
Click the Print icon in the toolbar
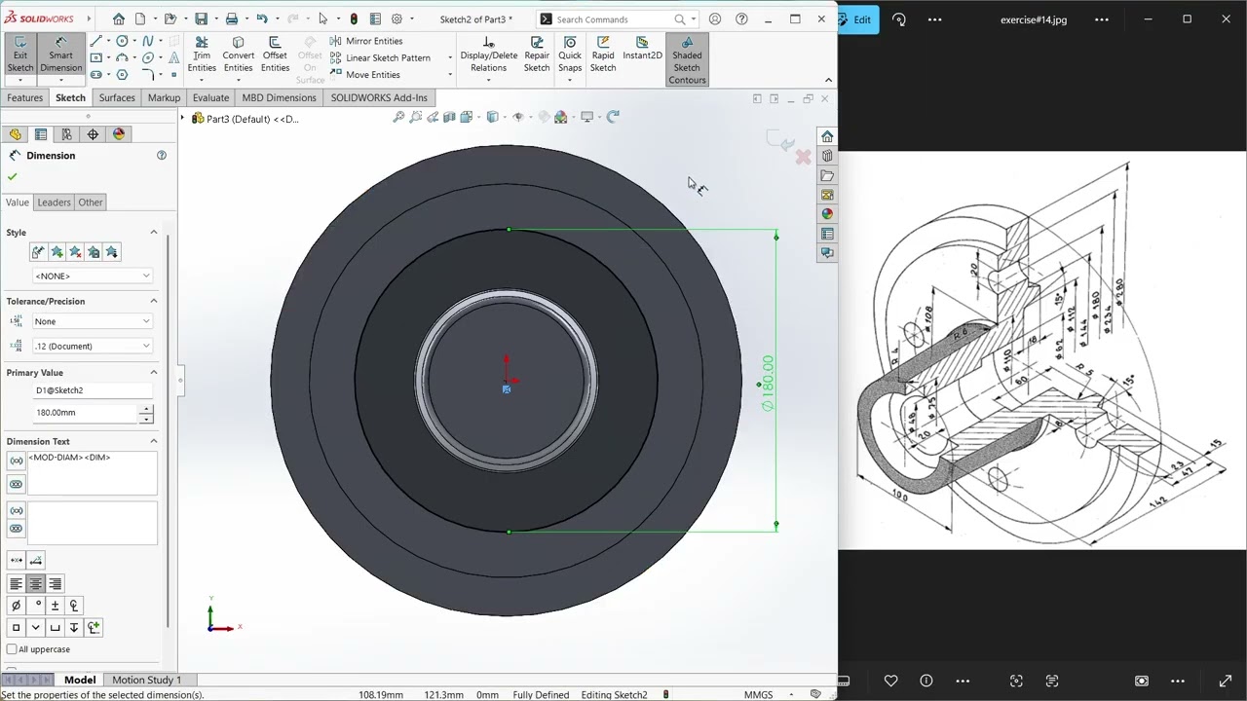232,18
